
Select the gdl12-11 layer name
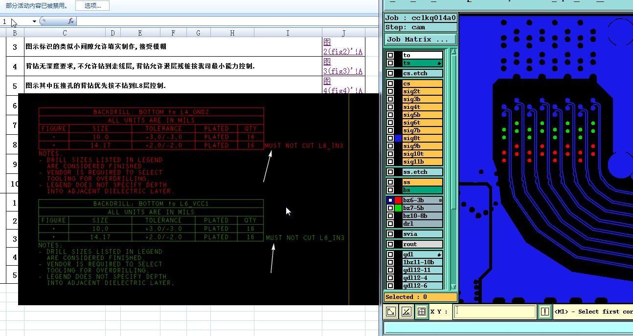click(x=423, y=270)
